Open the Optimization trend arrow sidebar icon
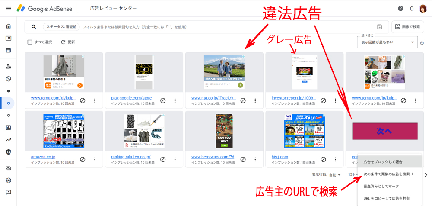This screenshot has width=432, height=206. pos(9,140)
